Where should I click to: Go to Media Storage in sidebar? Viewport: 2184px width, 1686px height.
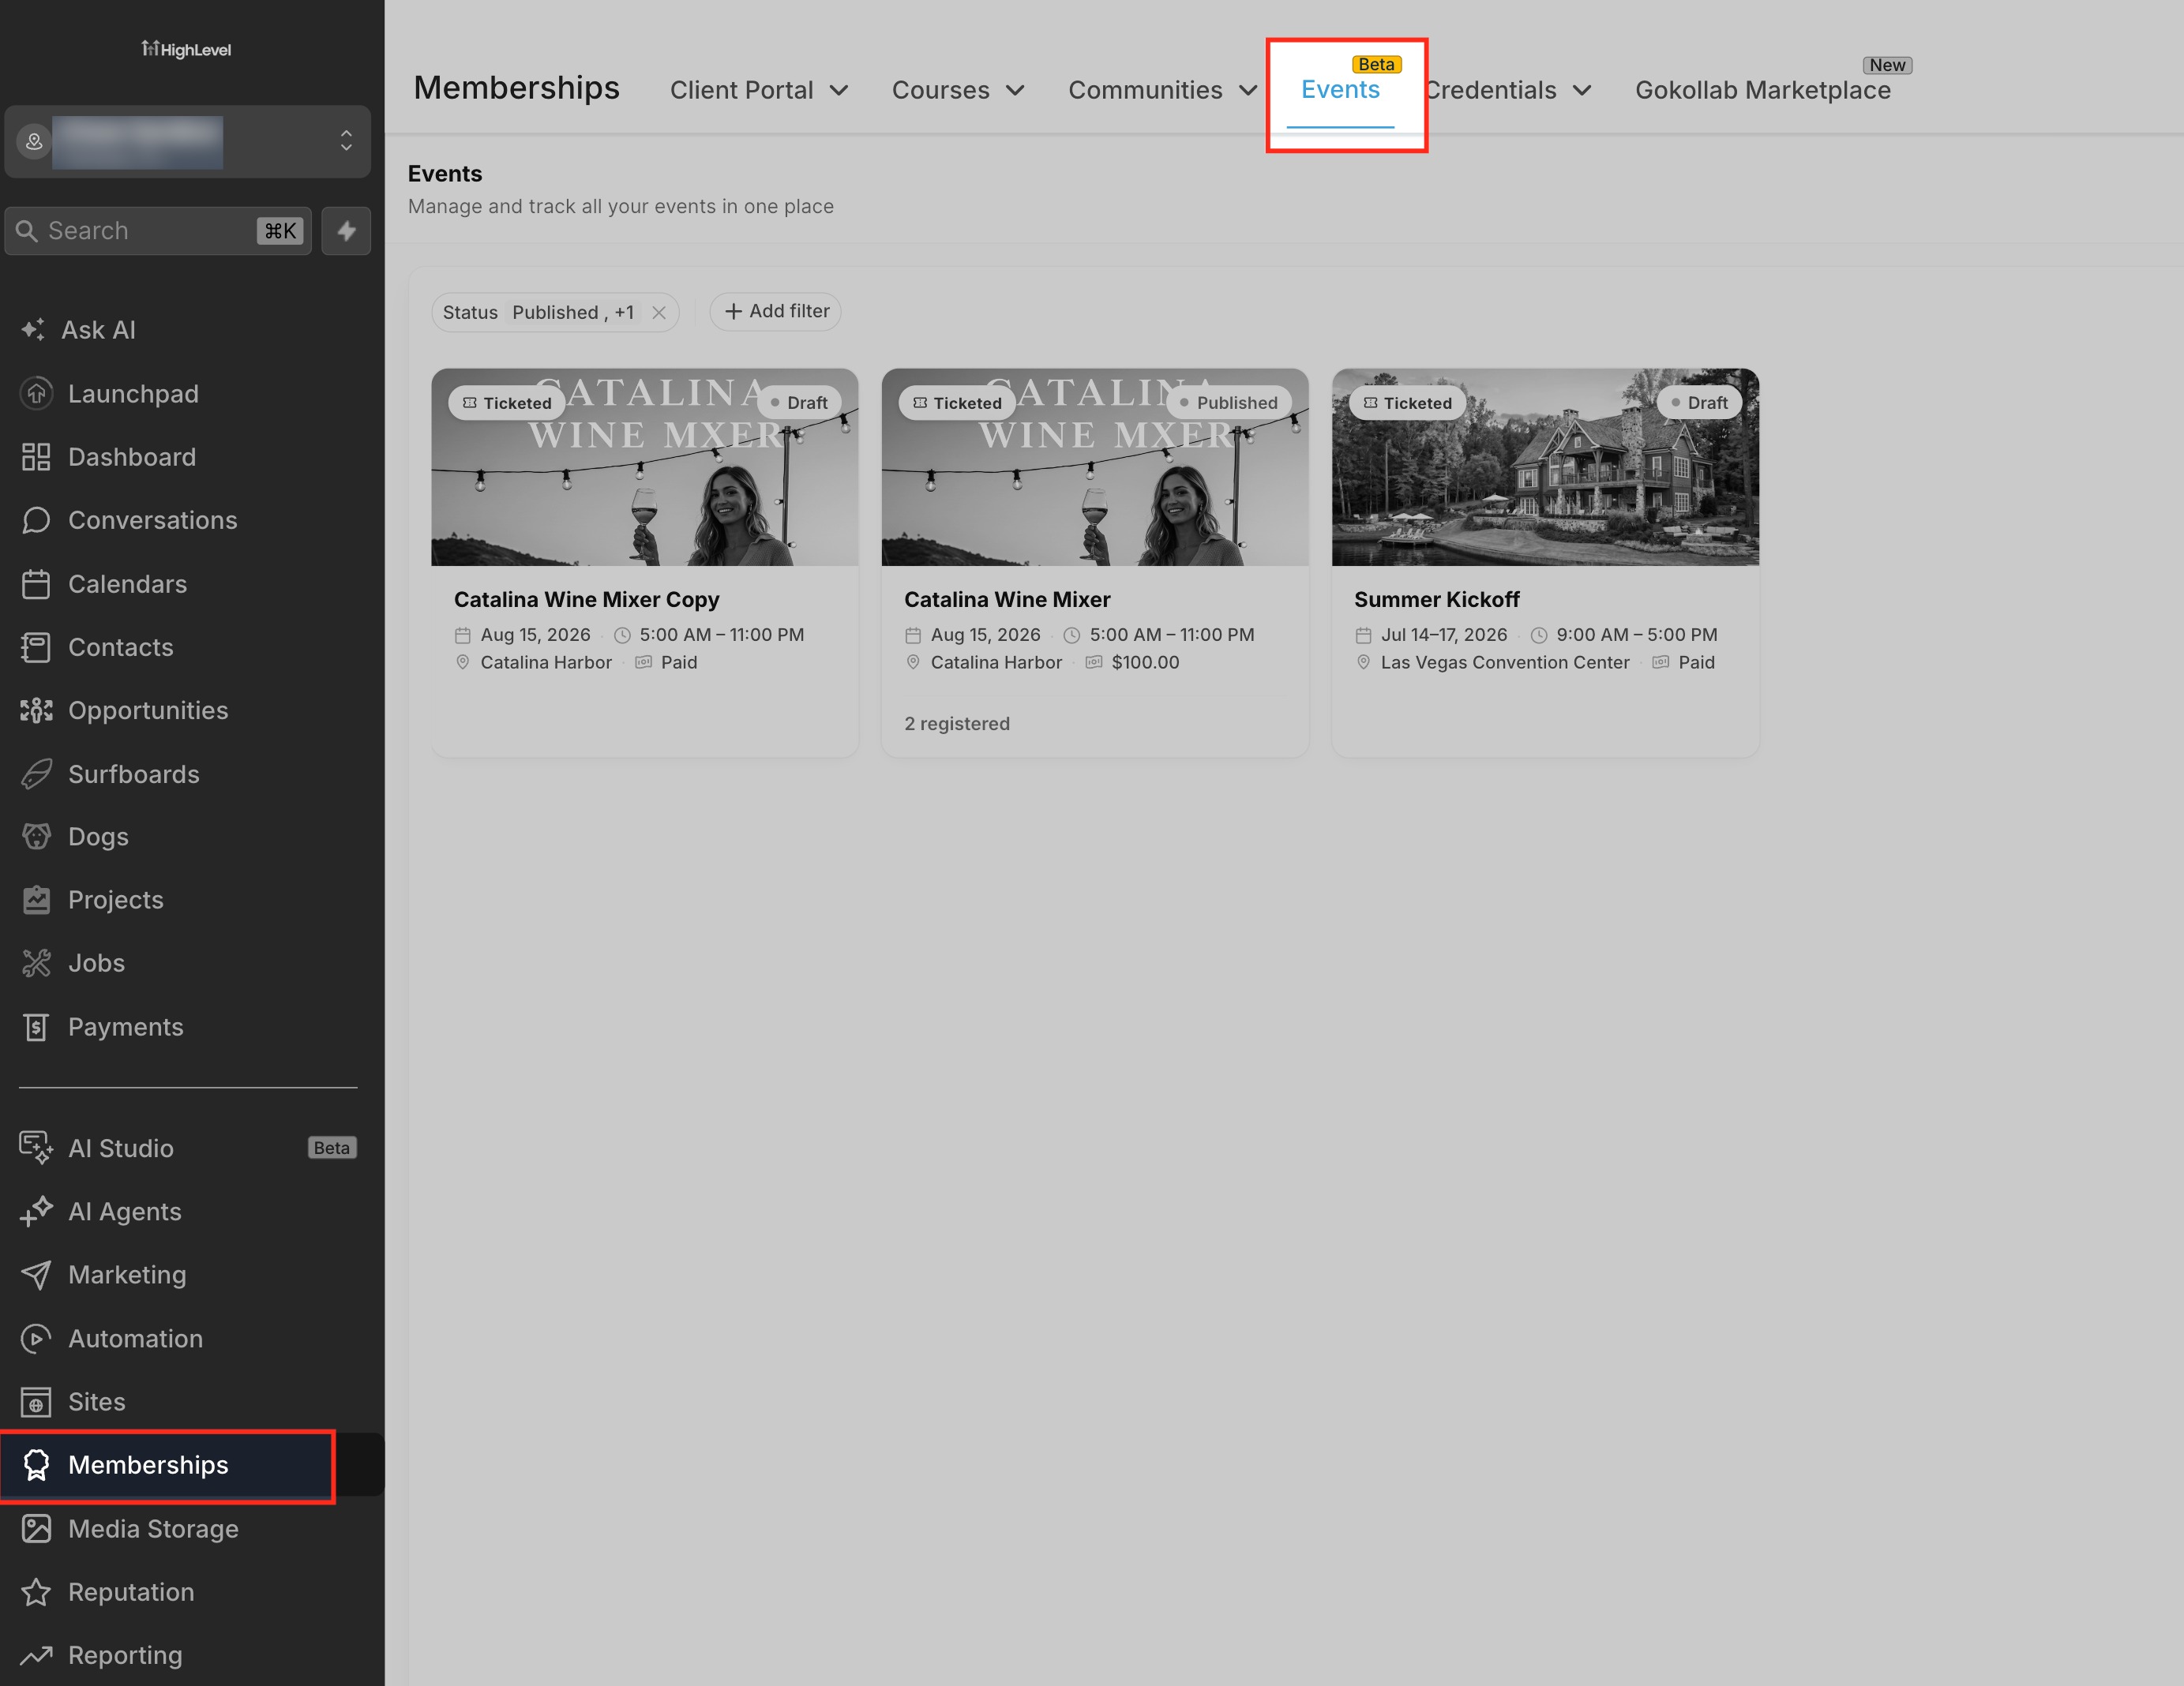tap(153, 1529)
